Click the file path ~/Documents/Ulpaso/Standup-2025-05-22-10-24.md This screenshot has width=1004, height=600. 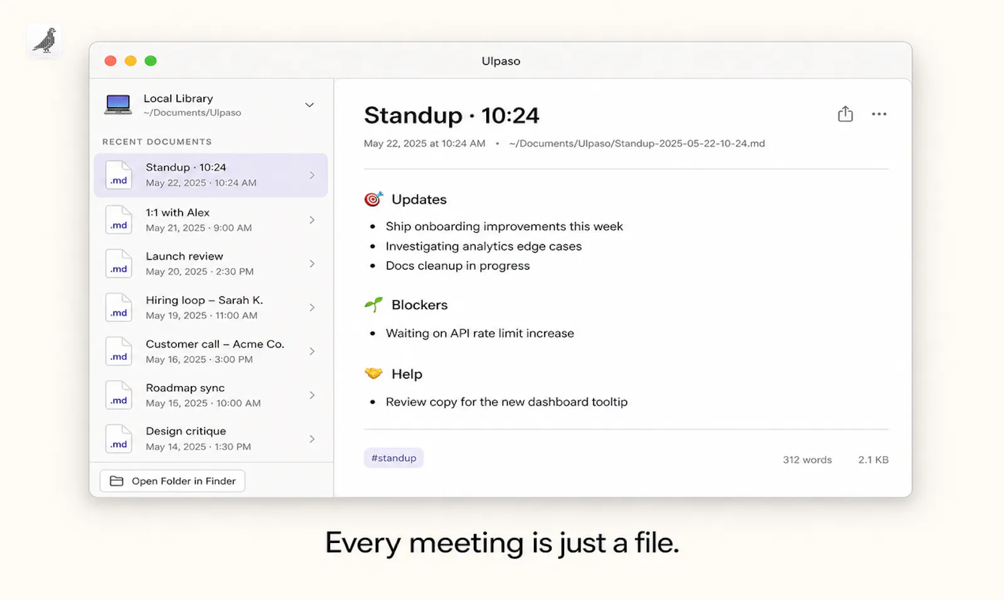point(637,144)
